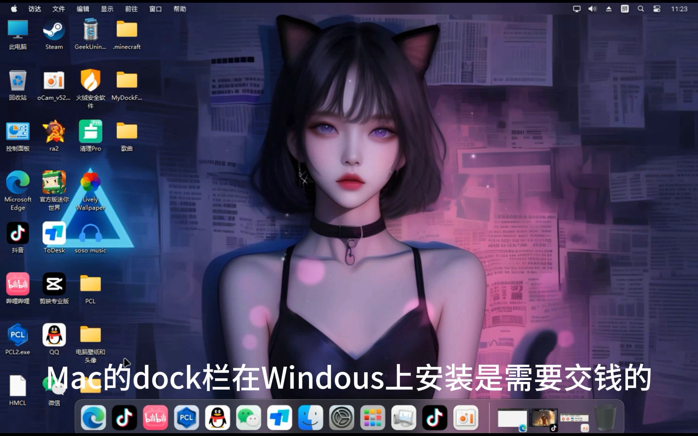Switch the Pinyin input method indicator
Image resolution: width=698 pixels, height=436 pixels.
[624, 8]
